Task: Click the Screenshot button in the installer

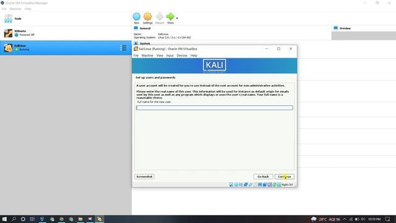Action: [144, 177]
